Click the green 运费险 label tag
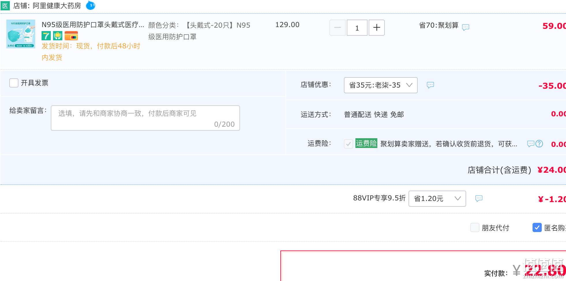Screen dimensions: 566x281 coord(366,143)
